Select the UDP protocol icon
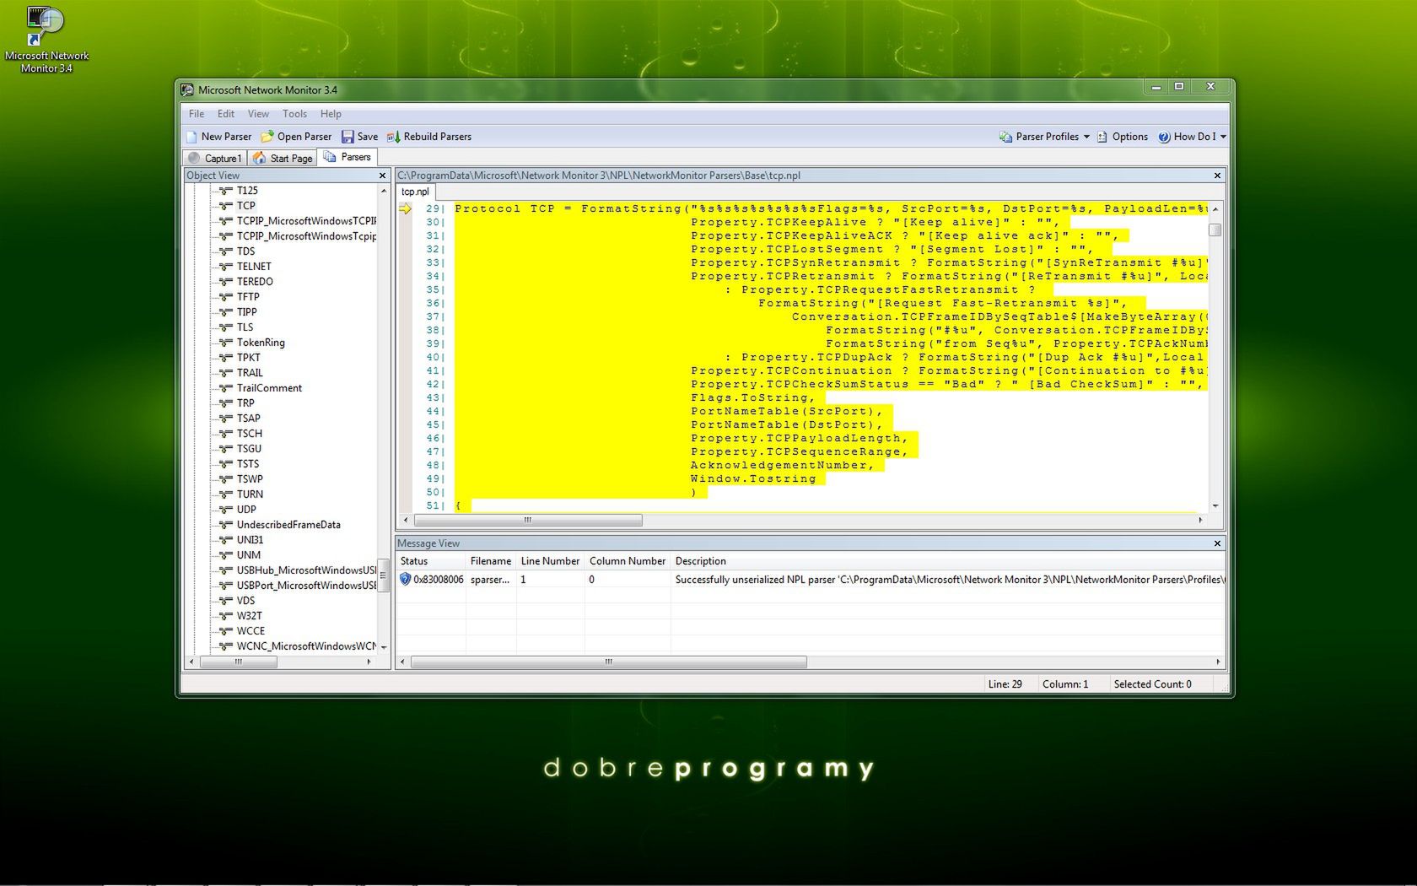Viewport: 1417px width, 886px height. click(226, 510)
